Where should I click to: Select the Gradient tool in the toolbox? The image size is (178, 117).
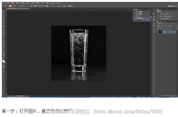[3, 38]
